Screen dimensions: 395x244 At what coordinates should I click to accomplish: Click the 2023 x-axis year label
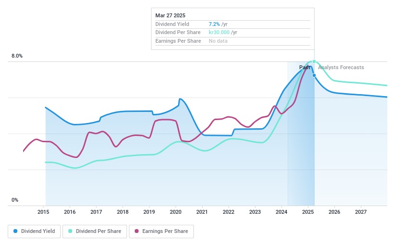click(x=255, y=212)
